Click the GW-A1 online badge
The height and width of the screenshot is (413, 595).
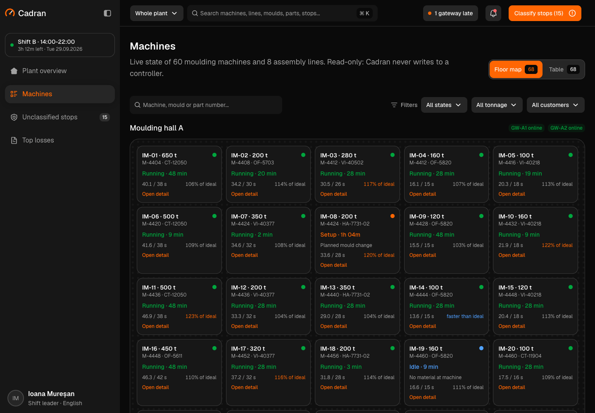526,128
